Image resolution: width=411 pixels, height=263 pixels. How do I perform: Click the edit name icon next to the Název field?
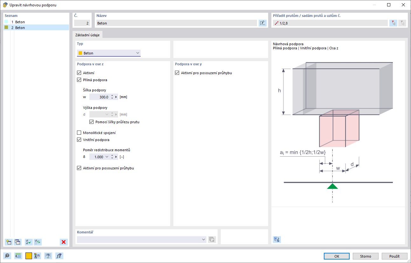tap(262, 23)
